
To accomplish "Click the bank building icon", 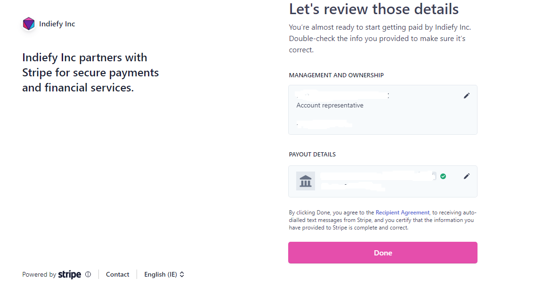I will click(x=306, y=181).
